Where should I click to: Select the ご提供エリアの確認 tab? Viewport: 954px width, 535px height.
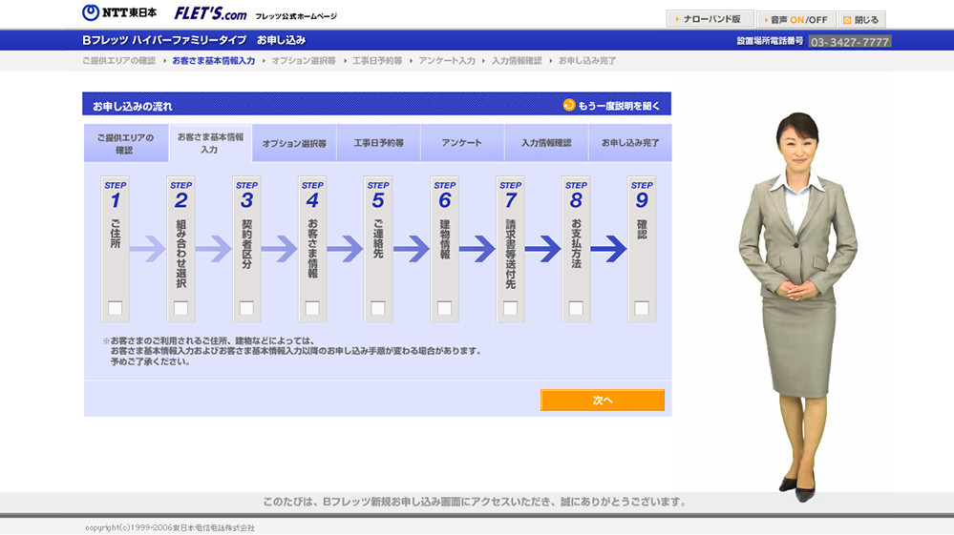point(126,143)
